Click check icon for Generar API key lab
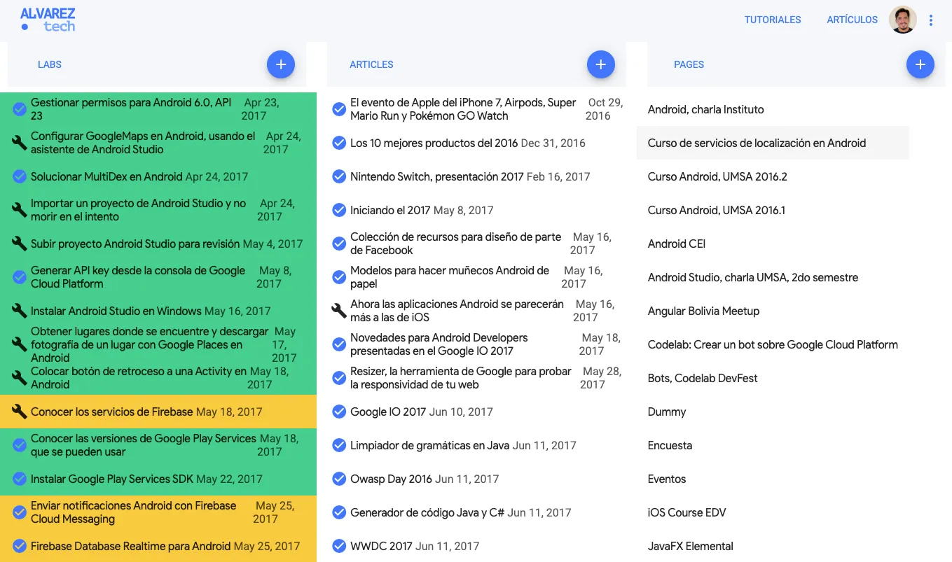952x562 pixels. click(20, 277)
